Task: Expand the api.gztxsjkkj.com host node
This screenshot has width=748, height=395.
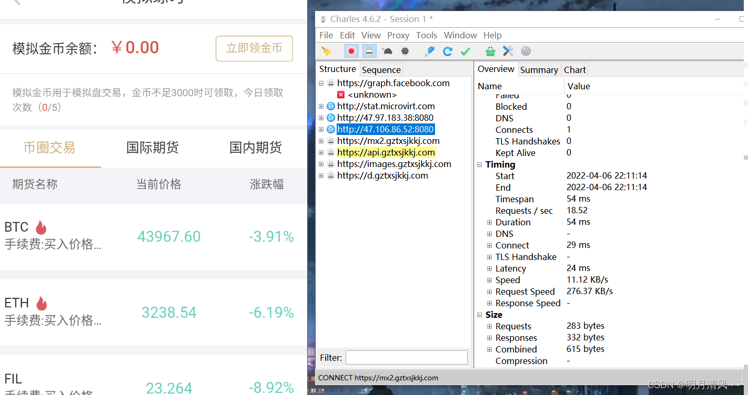Action: click(321, 152)
